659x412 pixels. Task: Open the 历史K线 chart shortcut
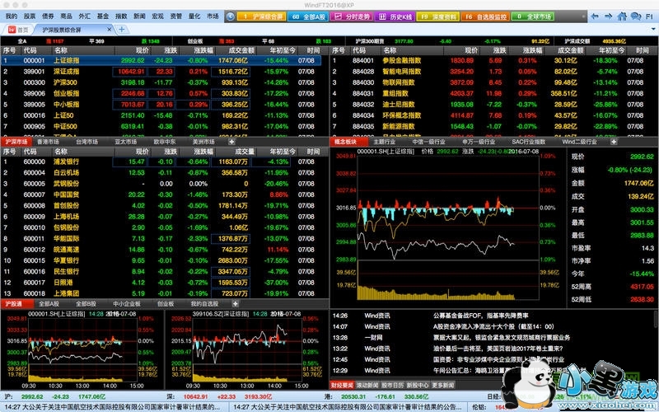395,16
